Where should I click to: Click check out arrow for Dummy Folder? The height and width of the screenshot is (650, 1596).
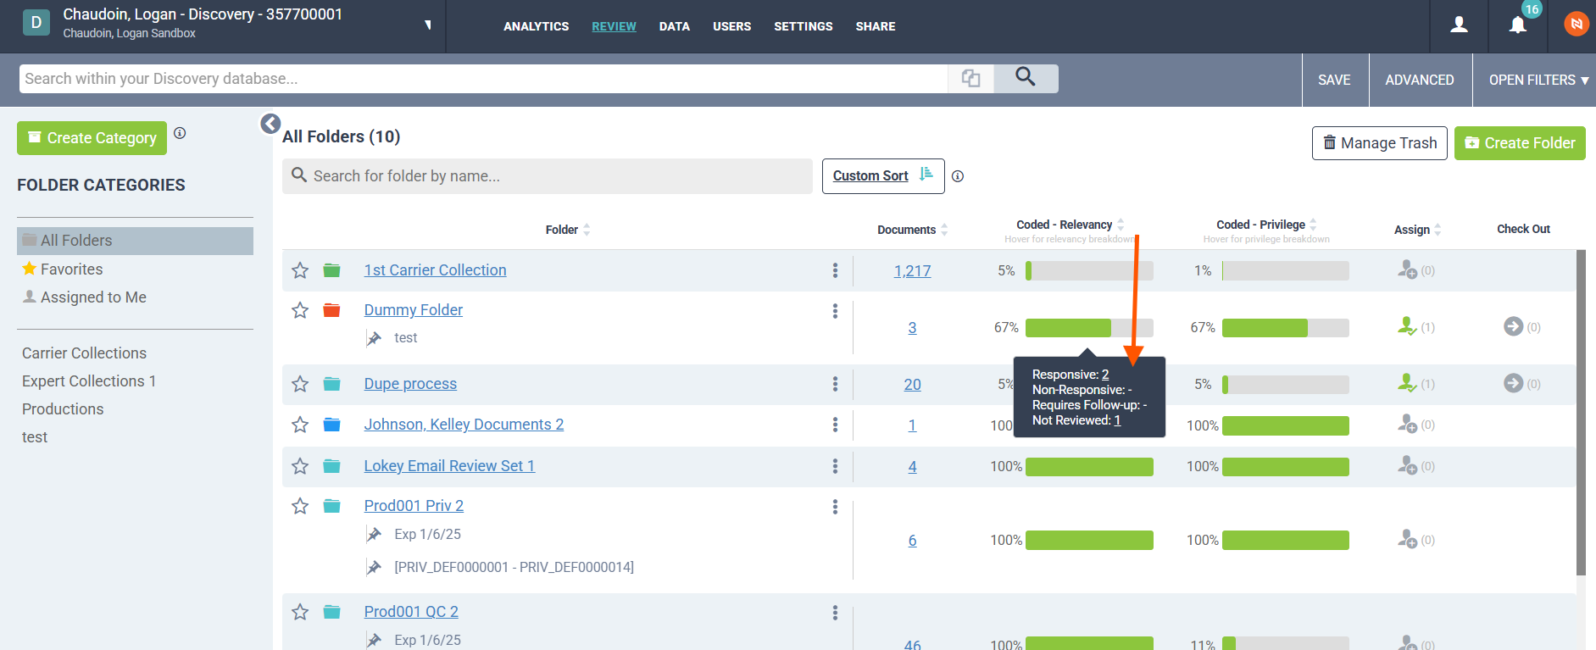pos(1513,326)
